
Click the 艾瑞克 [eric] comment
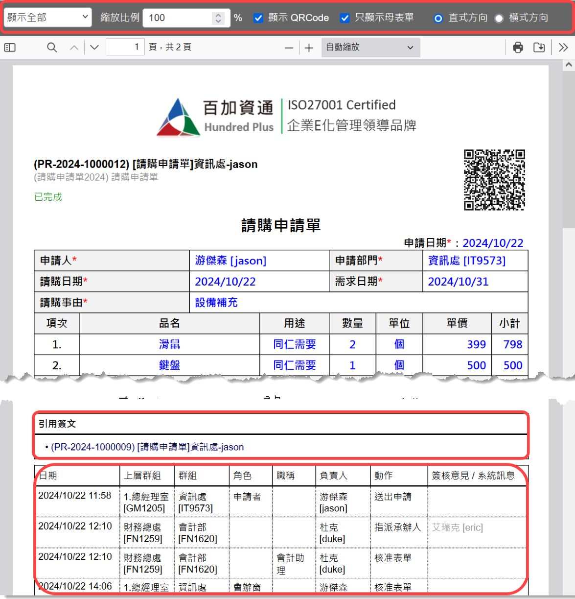(458, 527)
